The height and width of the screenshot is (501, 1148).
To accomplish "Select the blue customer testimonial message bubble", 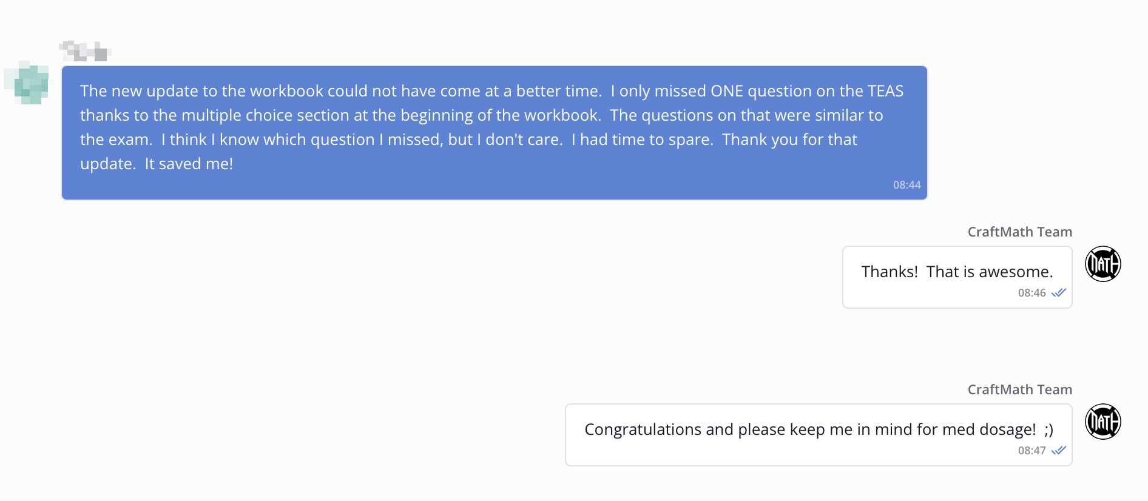I will [495, 133].
